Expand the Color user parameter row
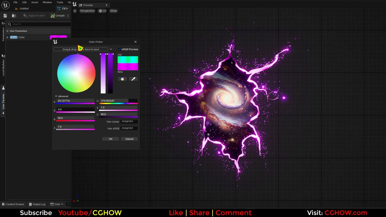The height and width of the screenshot is (217, 386). pyautogui.click(x=7, y=37)
